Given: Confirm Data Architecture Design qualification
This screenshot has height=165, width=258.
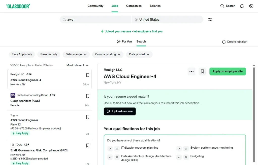Looking at the screenshot, I should (110, 157).
